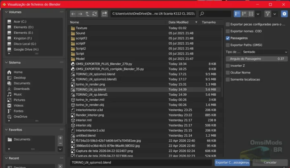The width and height of the screenshot is (290, 168).
Task: Go to the parent directory
Action: point(87,14)
